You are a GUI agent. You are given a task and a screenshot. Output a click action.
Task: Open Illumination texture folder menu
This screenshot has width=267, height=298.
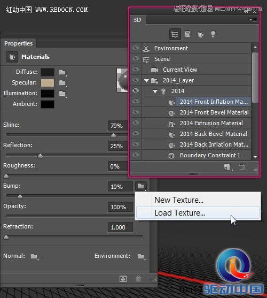(x=62, y=94)
